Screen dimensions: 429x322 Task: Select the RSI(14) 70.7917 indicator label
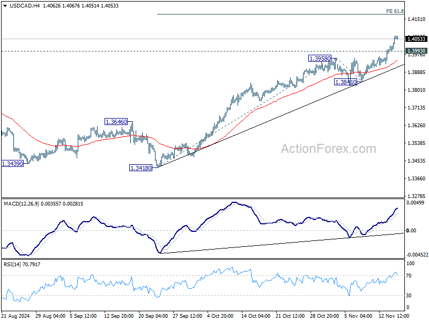(22, 264)
